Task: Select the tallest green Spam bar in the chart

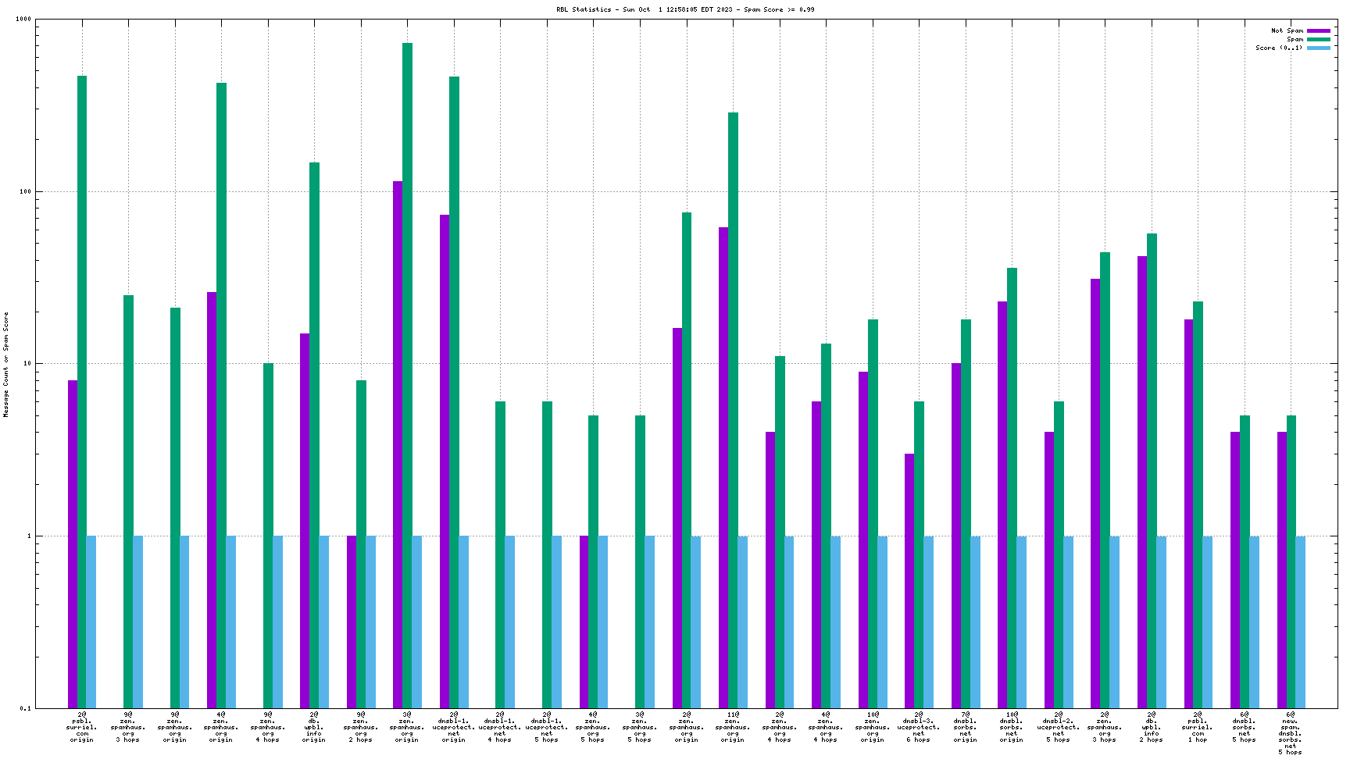Action: pos(407,375)
